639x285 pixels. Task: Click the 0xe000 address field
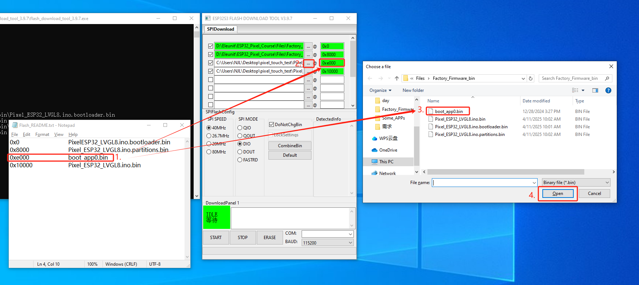pyautogui.click(x=332, y=63)
